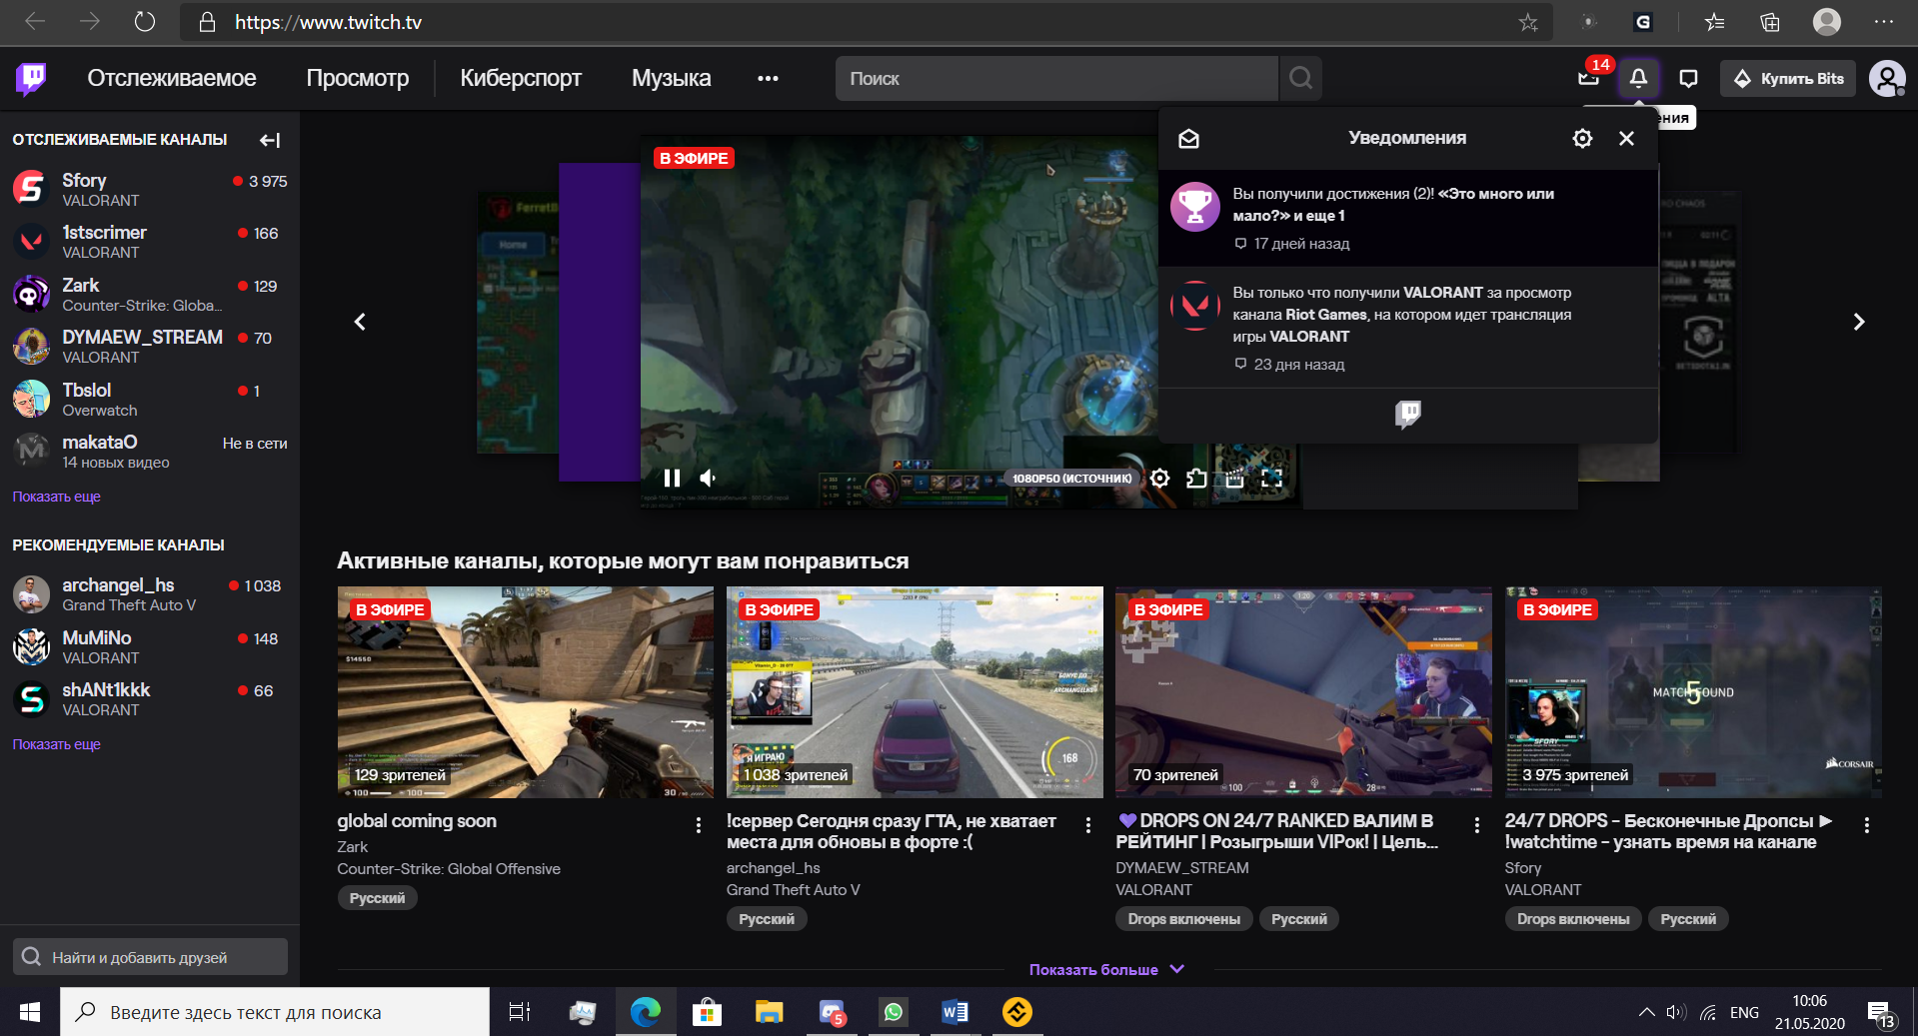The width and height of the screenshot is (1918, 1036).
Task: Open Sfory channel in sidebar
Action: [150, 189]
